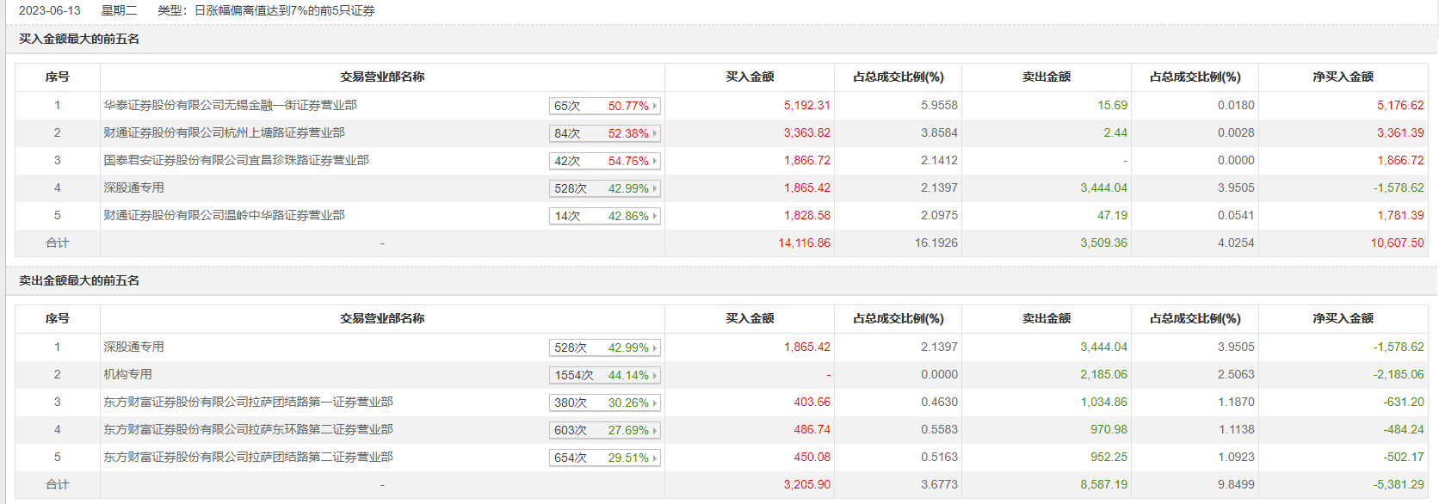This screenshot has height=504, width=1439.
Task: Open 东方财富拉萨团结路第一证券营业部 link
Action: coord(248,402)
